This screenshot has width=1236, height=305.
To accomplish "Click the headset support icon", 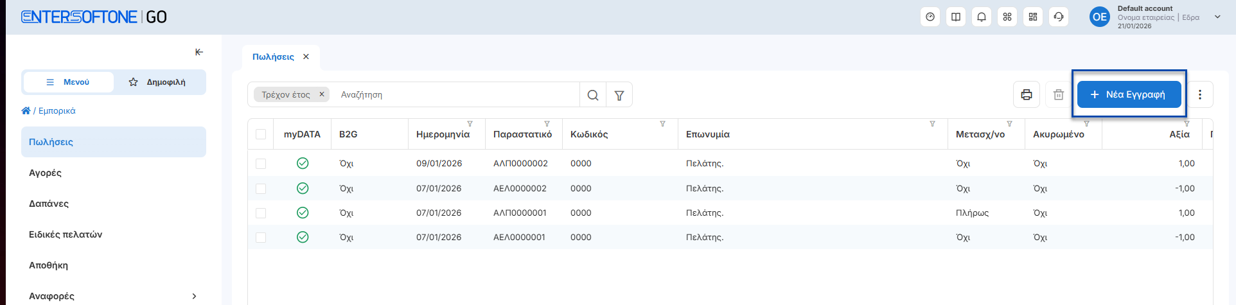I will (1059, 17).
